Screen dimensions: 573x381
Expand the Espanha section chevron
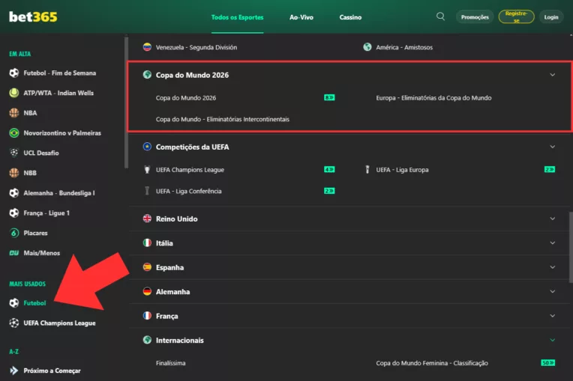[553, 267]
